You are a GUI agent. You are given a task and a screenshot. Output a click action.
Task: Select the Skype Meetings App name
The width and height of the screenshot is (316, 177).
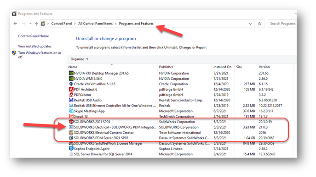click(x=89, y=111)
